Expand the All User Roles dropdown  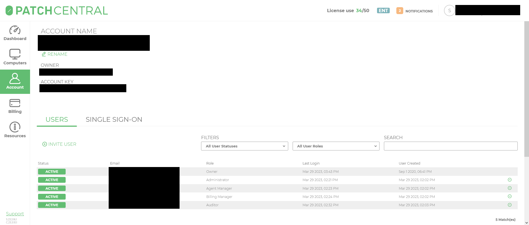[336, 146]
